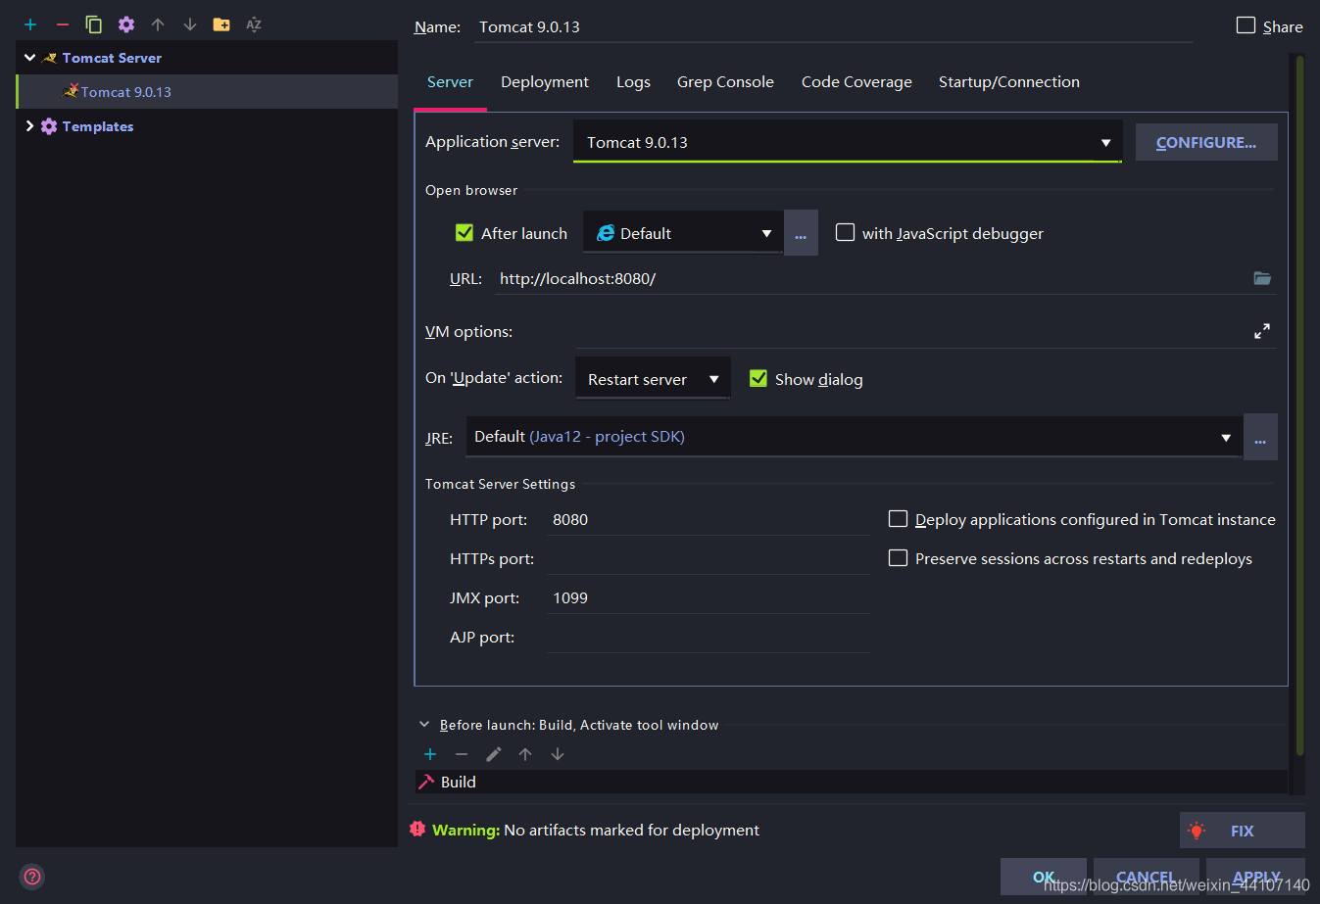Switch to the Logs tab
This screenshot has height=904, width=1320.
pyautogui.click(x=633, y=82)
